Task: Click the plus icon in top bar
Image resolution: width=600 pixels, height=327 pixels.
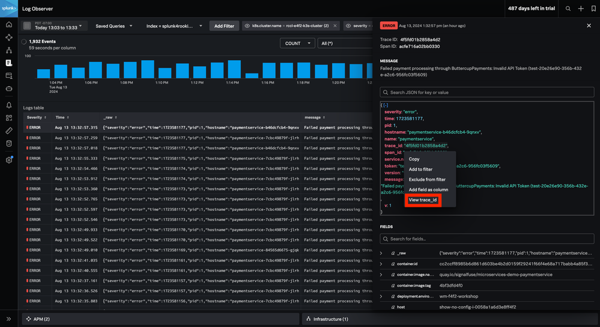Action: click(581, 9)
